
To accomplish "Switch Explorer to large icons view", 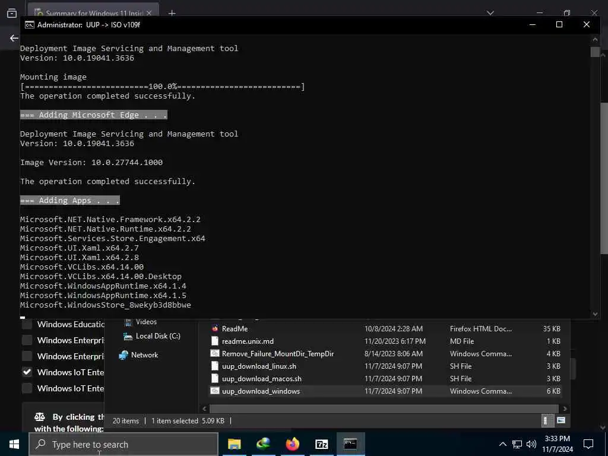I will coord(560,420).
